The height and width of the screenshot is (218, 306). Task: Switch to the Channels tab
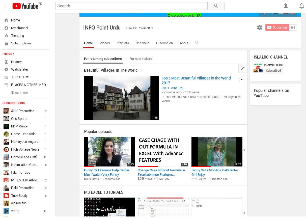pyautogui.click(x=143, y=43)
